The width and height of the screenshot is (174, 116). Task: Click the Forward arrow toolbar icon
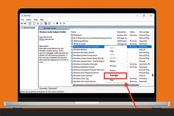point(25,23)
